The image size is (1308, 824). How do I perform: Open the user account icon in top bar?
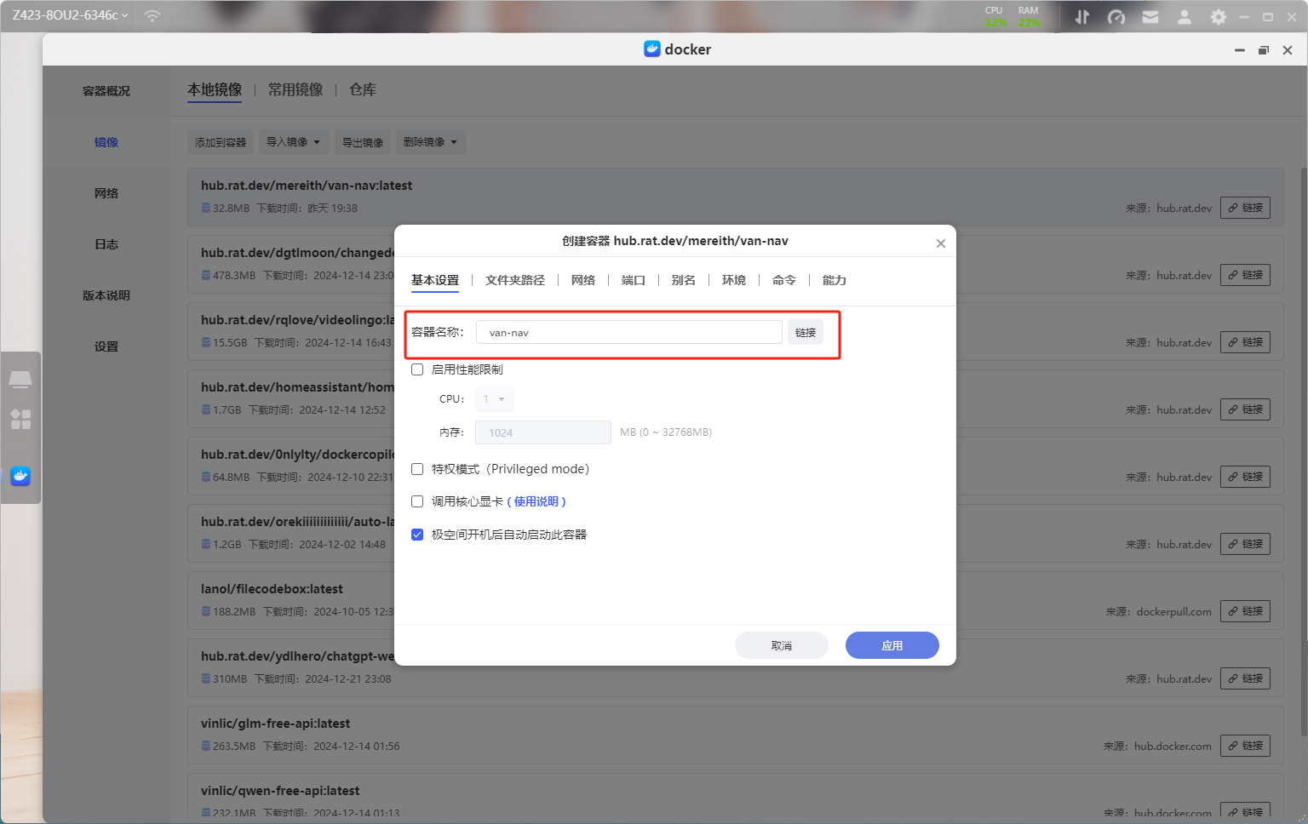coord(1185,16)
